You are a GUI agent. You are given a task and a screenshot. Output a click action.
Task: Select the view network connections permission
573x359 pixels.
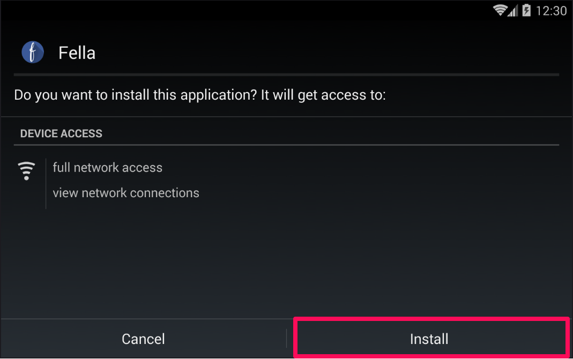click(x=126, y=193)
